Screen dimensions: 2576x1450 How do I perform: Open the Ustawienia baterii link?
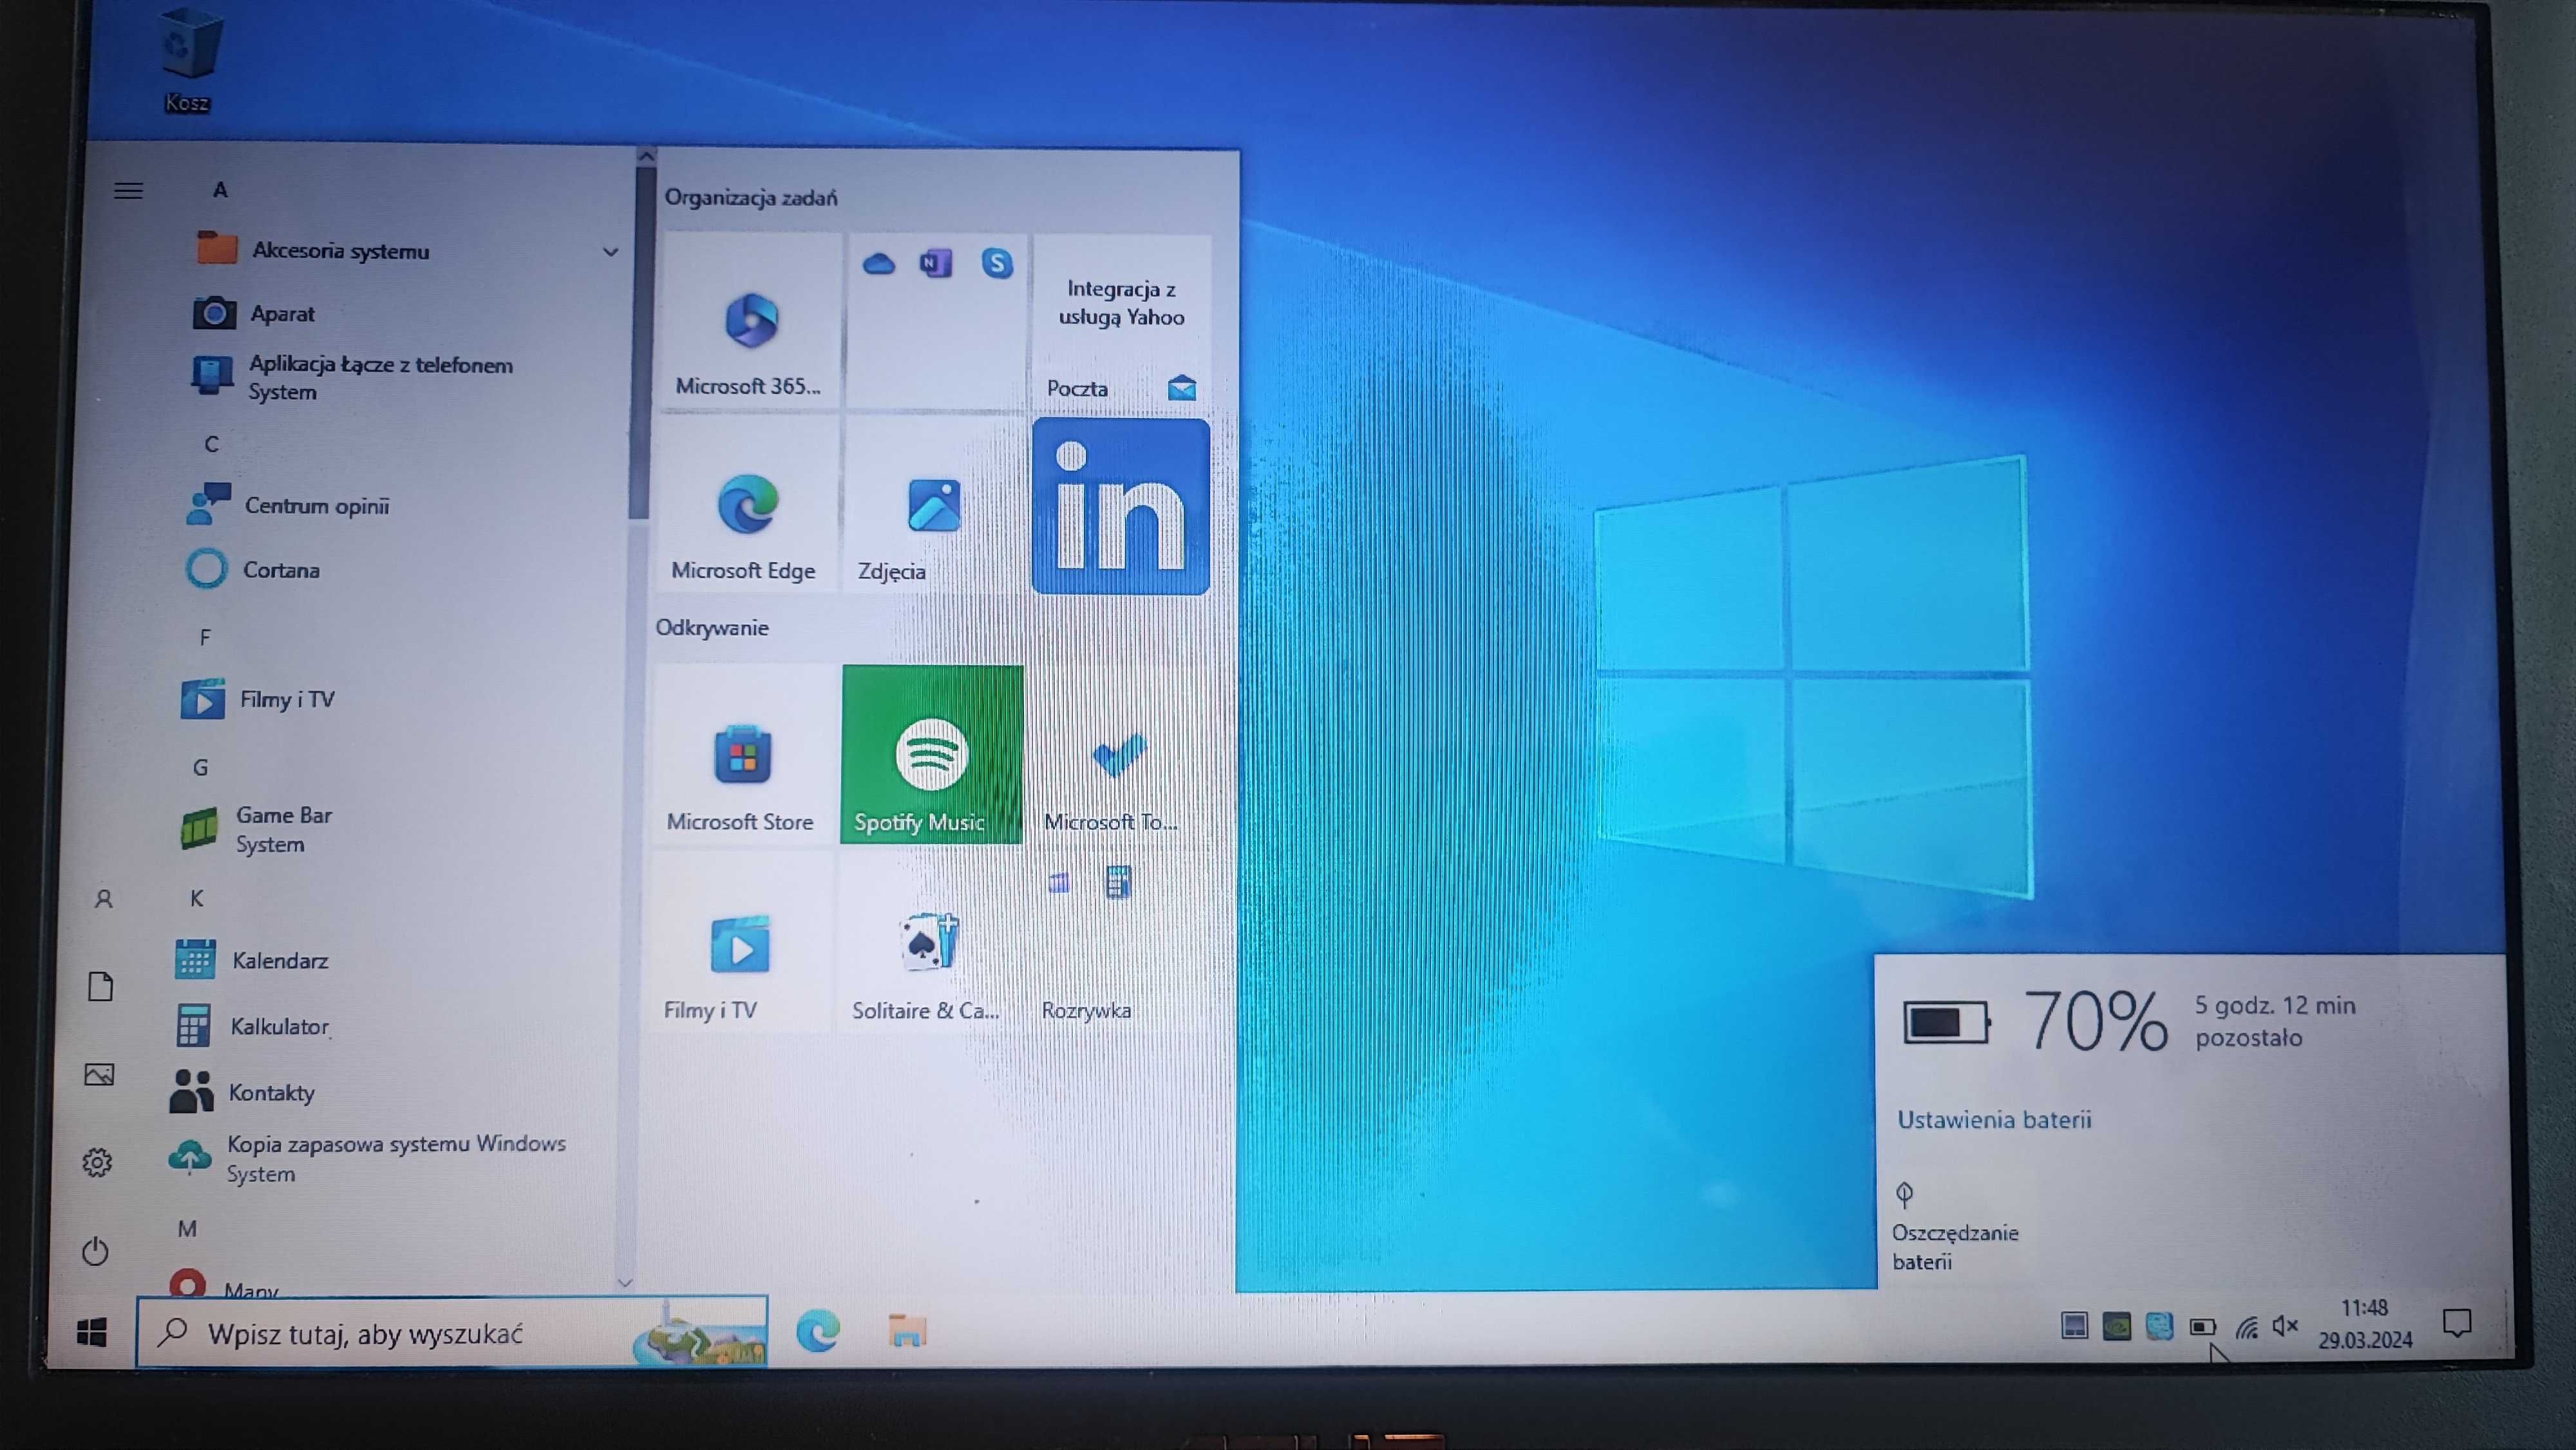(x=1994, y=1119)
